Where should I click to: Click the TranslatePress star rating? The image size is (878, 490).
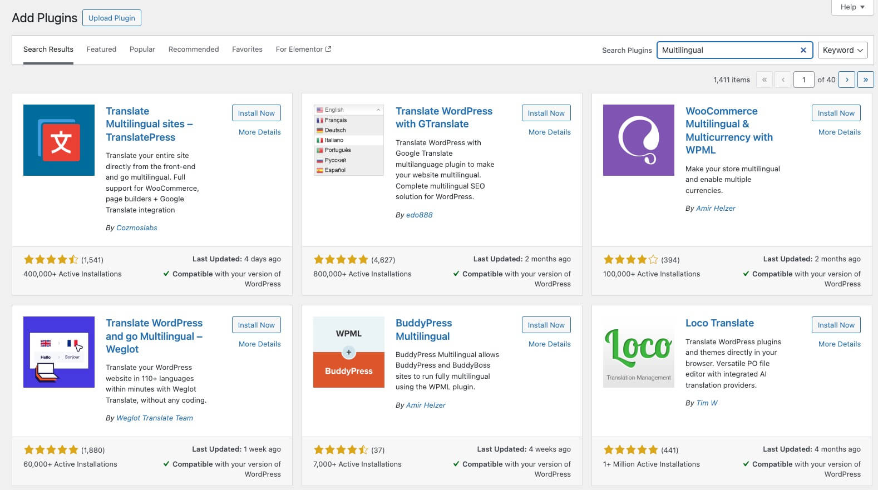[51, 260]
